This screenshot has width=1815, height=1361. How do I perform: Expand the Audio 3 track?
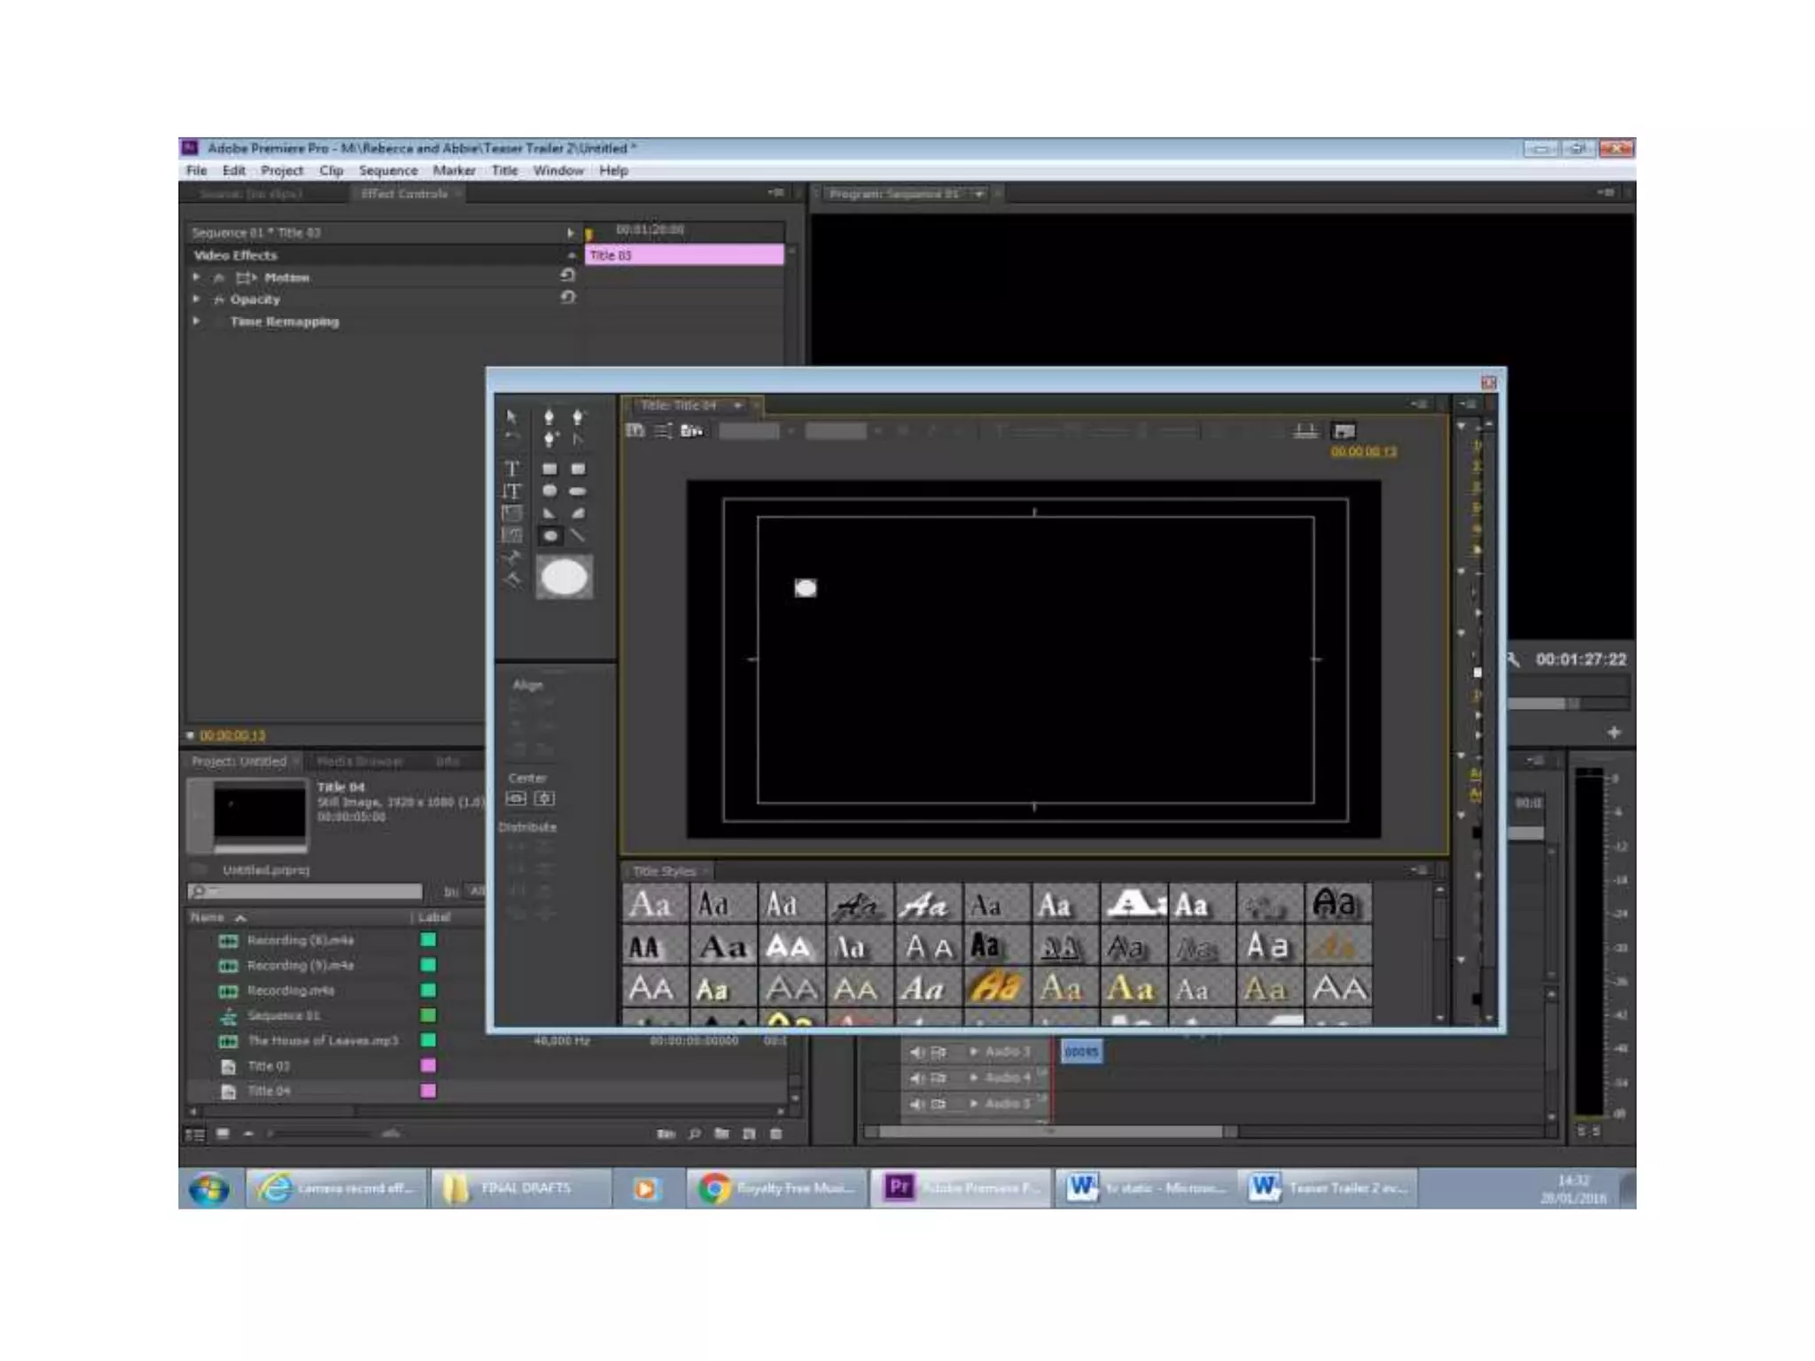pos(974,1052)
